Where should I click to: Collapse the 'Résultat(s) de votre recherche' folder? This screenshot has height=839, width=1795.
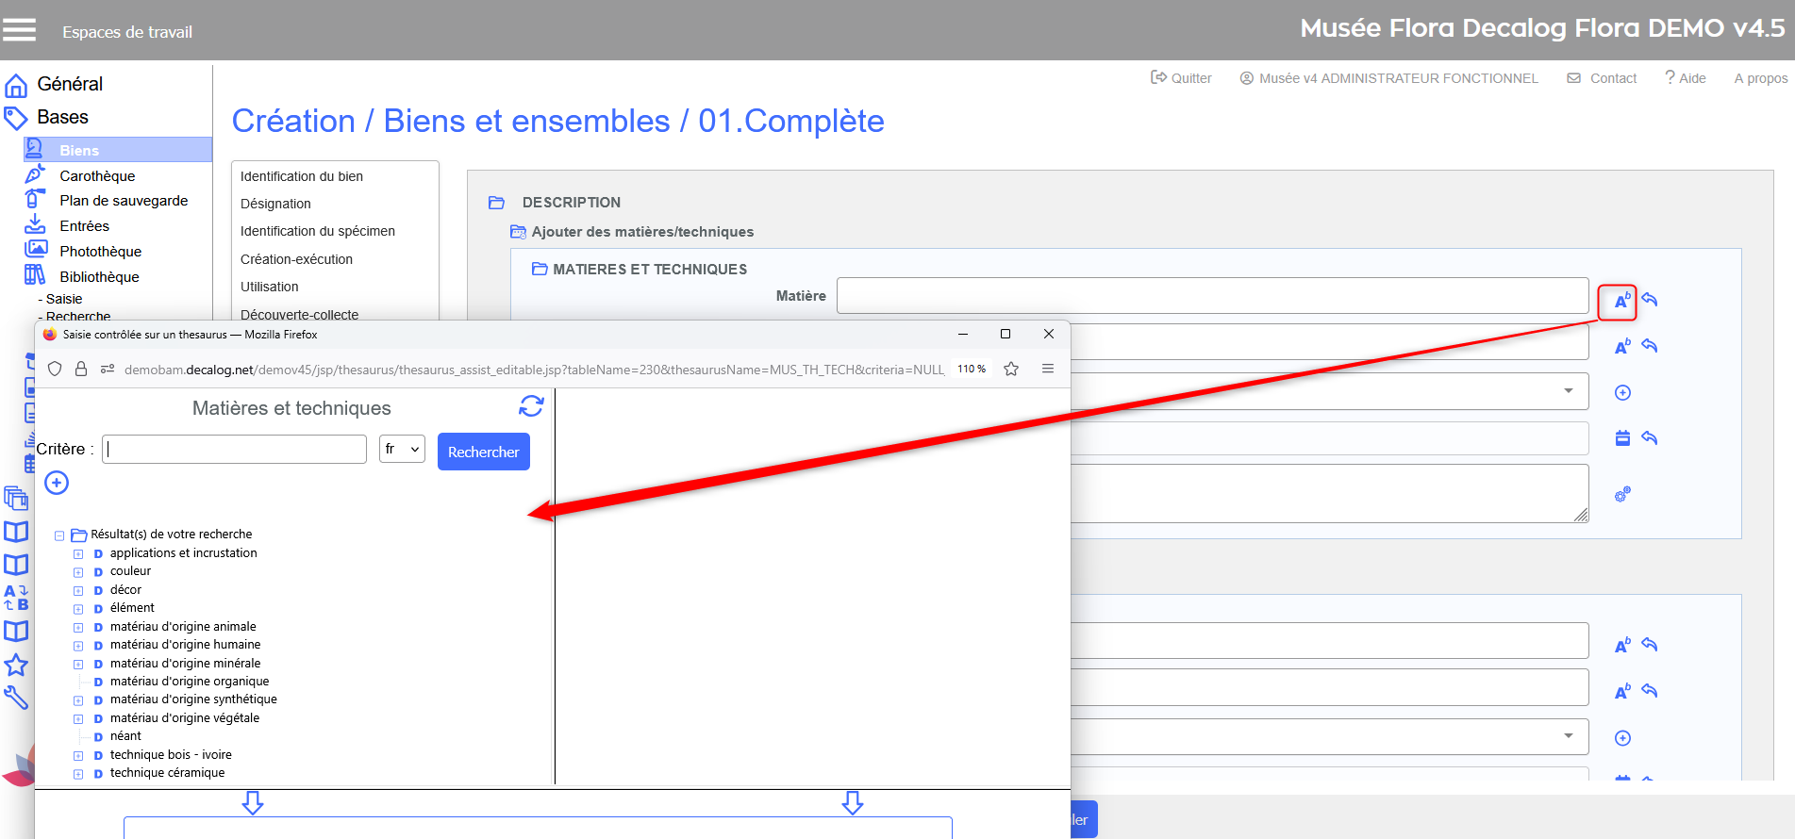pos(59,535)
